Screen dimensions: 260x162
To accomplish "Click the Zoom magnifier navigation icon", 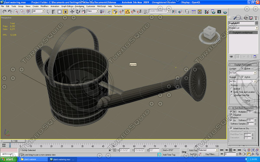I will [x=244, y=150].
